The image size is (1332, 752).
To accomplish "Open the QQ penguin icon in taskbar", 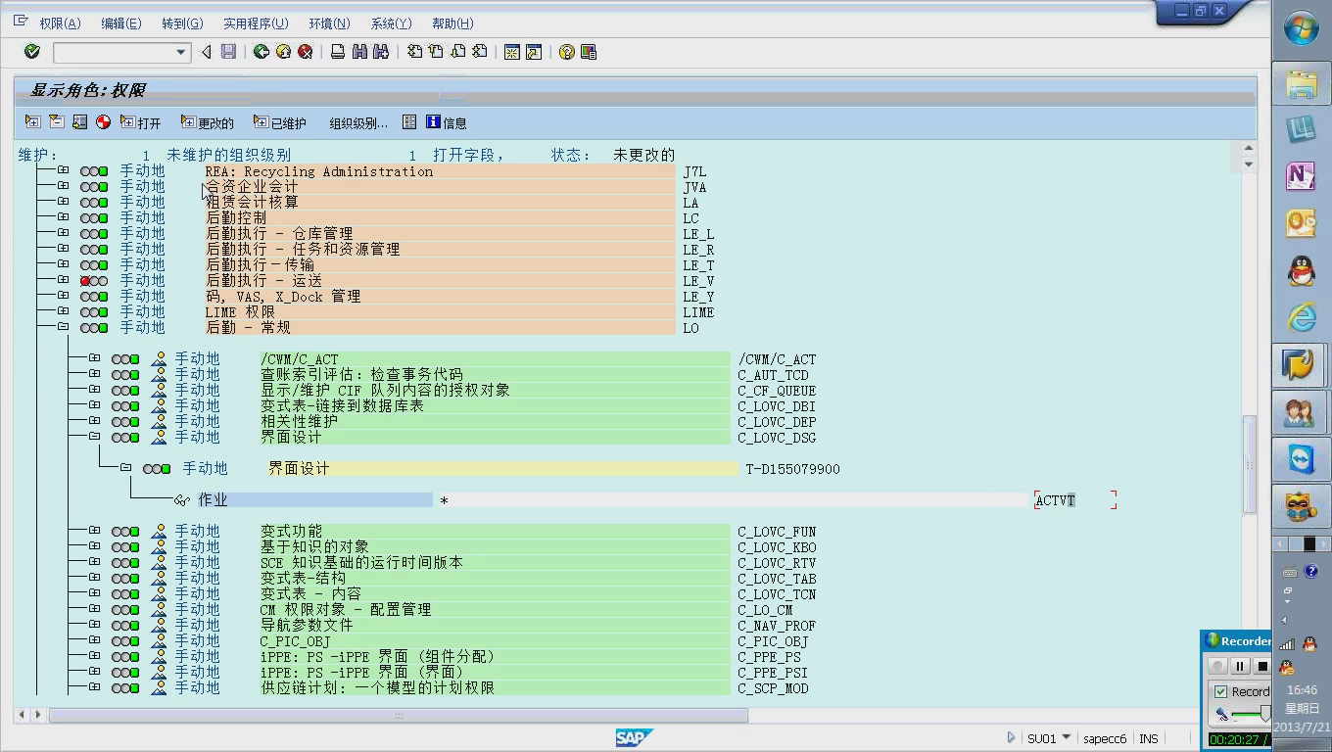I will [x=1301, y=271].
